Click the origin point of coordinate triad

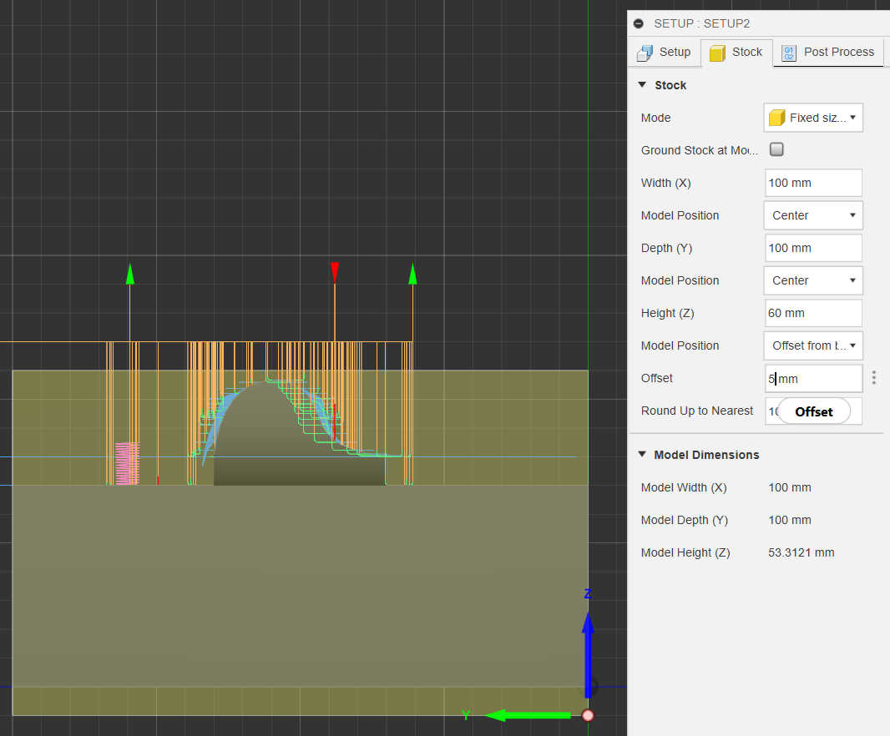(588, 715)
